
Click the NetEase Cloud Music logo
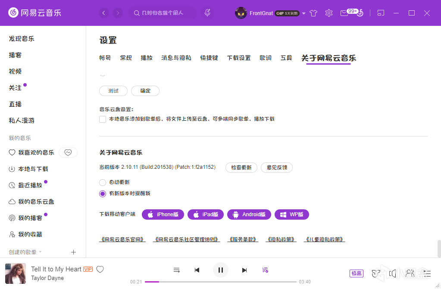(34, 12)
